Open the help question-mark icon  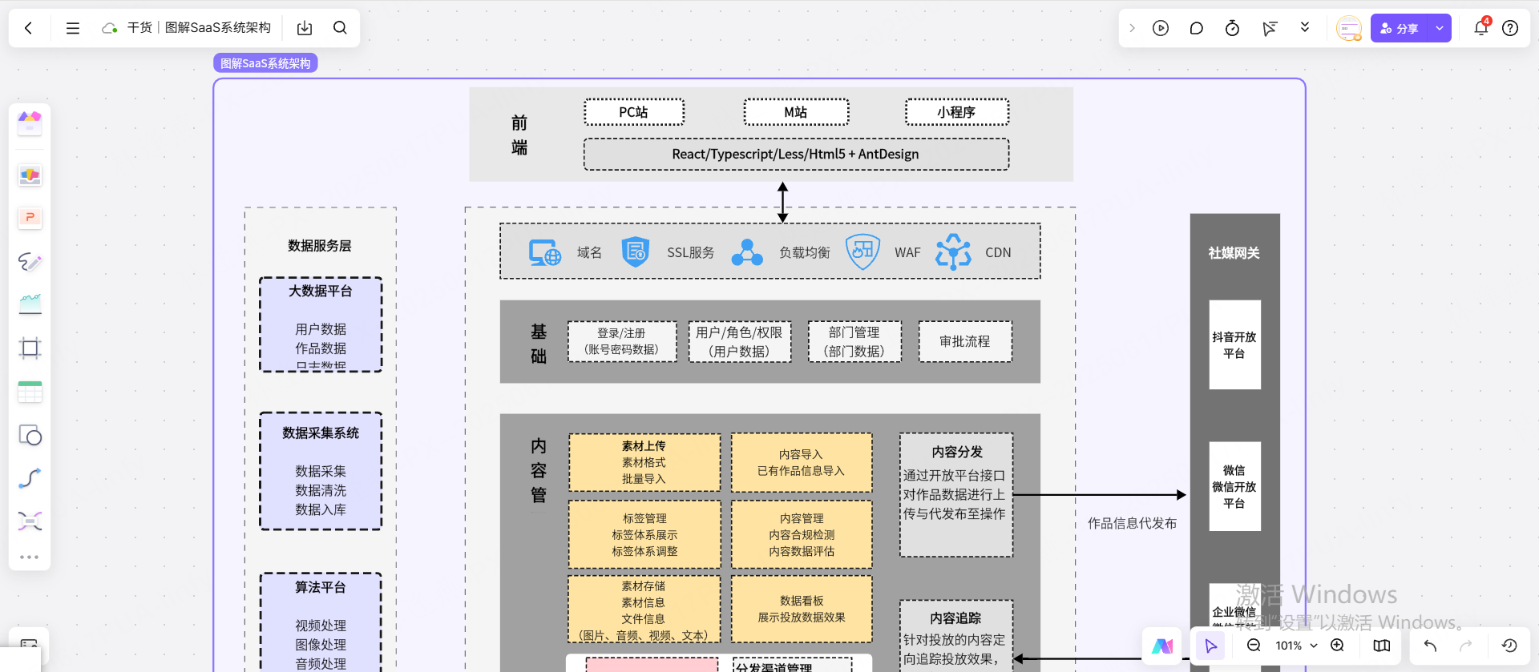click(x=1510, y=28)
